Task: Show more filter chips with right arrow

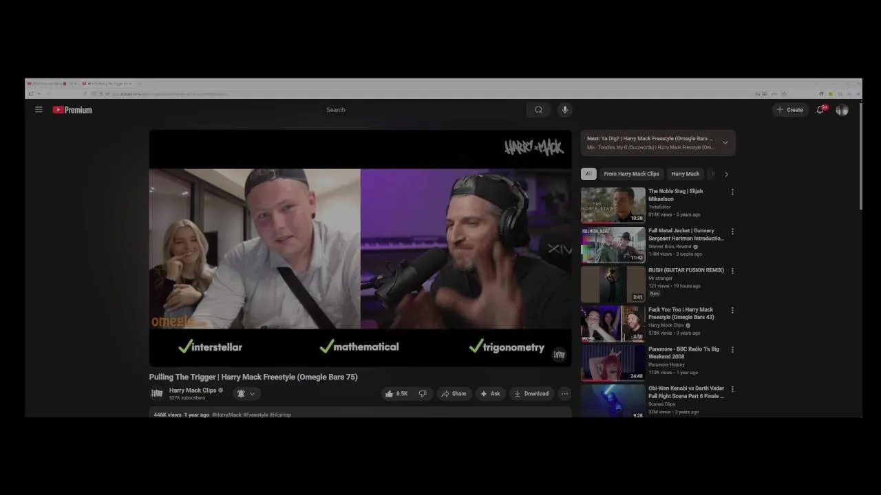Action: [x=726, y=174]
